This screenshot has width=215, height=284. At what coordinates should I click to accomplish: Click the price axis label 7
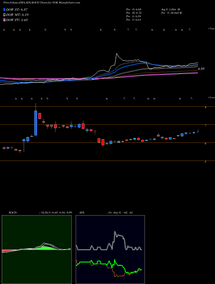pos(206,126)
